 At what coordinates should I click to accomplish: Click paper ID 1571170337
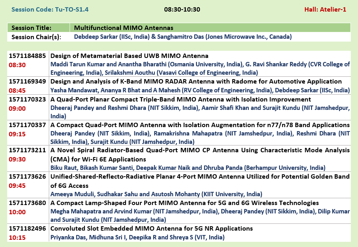(x=28, y=125)
